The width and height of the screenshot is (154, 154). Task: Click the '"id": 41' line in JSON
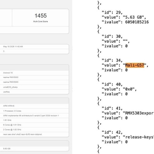(x=112, y=108)
